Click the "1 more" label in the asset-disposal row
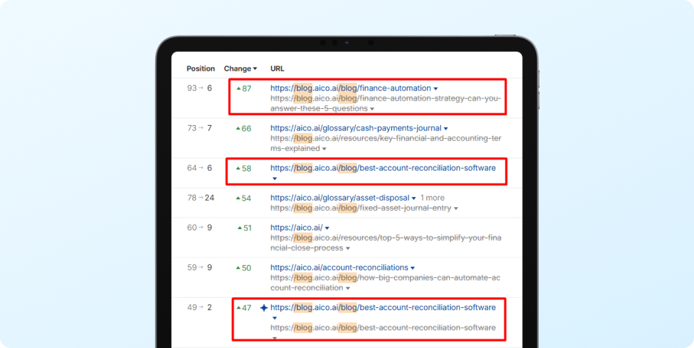 (x=432, y=198)
